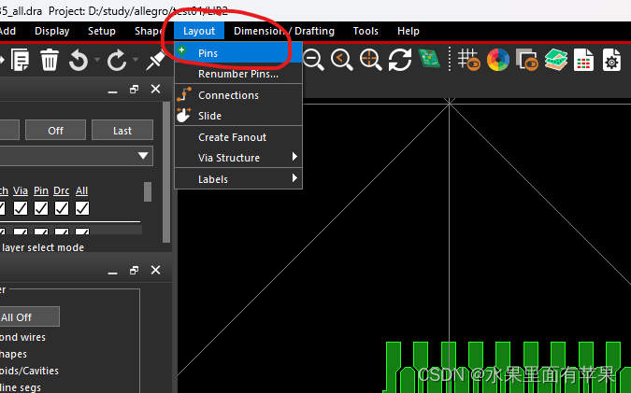
Task: Click the Undo arrow icon
Action: [79, 61]
